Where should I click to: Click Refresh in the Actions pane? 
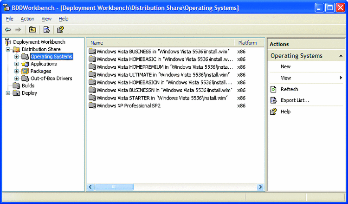(x=289, y=89)
